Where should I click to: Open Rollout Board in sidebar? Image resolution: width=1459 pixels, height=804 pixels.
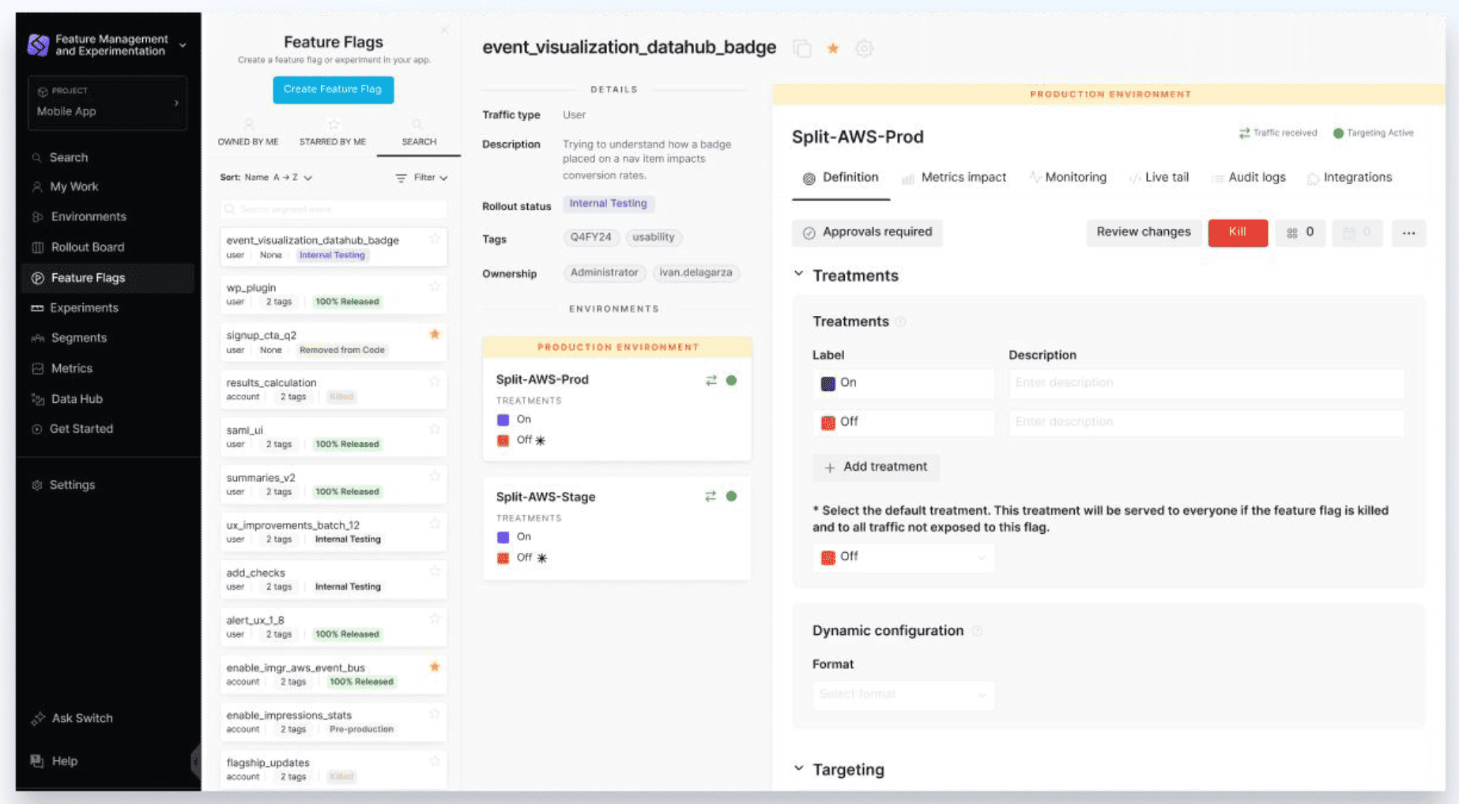[87, 247]
